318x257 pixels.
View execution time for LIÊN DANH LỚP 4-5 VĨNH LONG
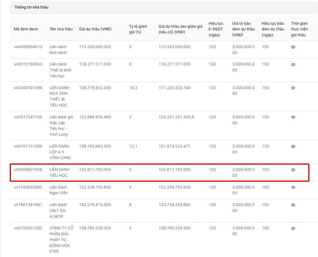click(293, 147)
